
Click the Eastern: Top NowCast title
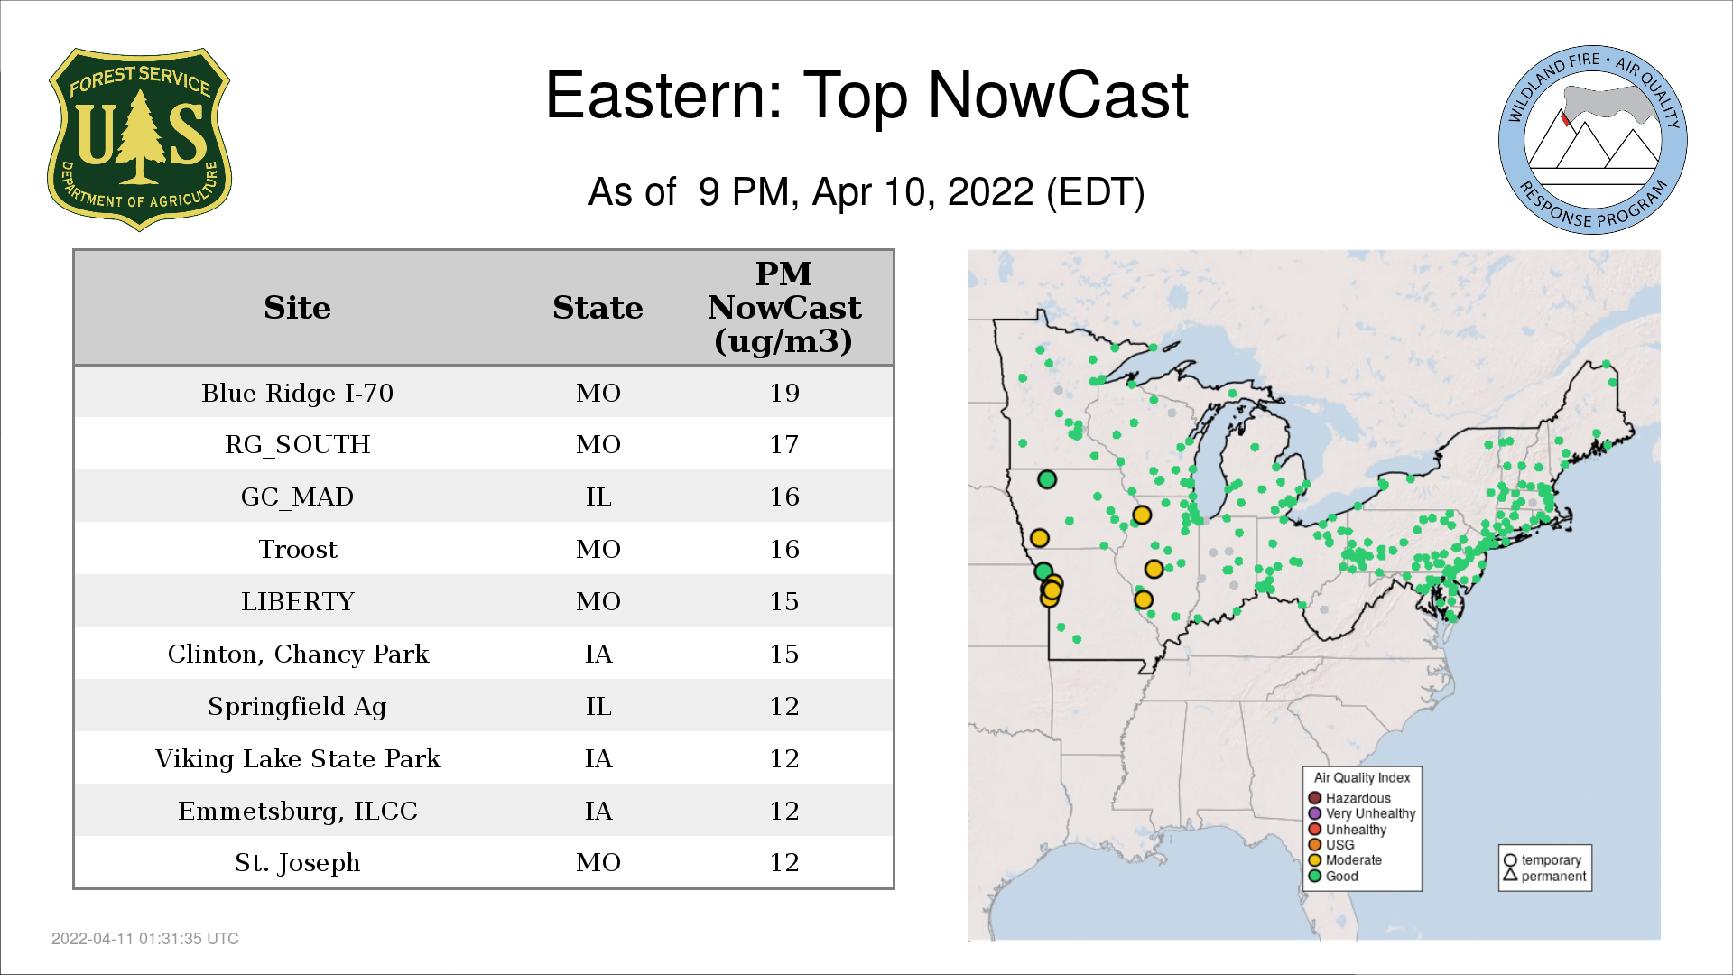click(x=866, y=96)
